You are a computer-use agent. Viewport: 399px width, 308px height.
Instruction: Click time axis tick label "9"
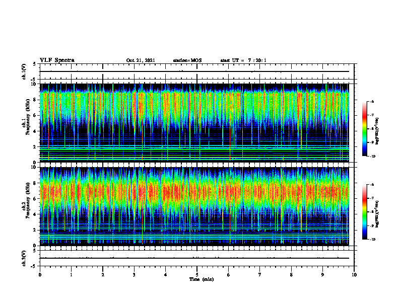click(322, 275)
